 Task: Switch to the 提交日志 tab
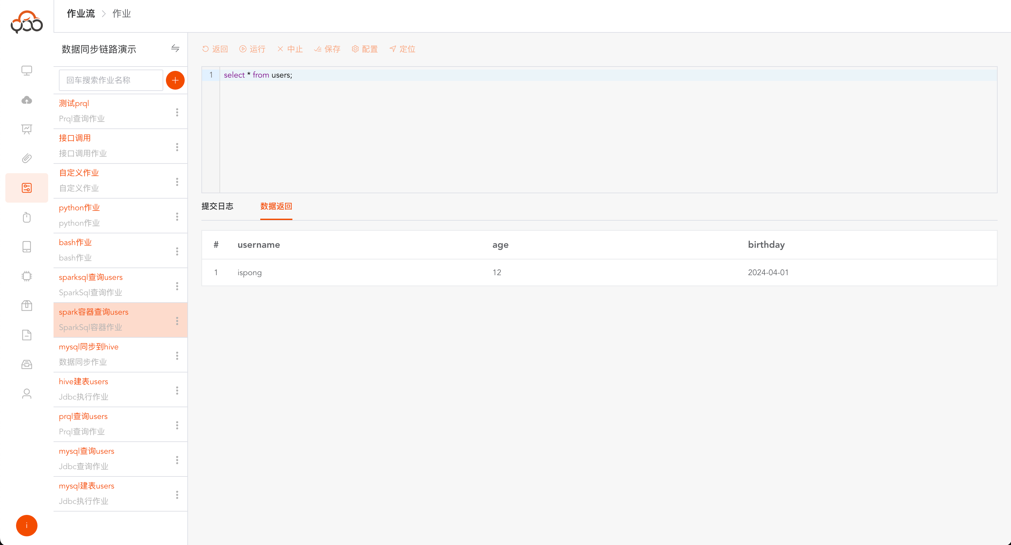click(x=217, y=206)
